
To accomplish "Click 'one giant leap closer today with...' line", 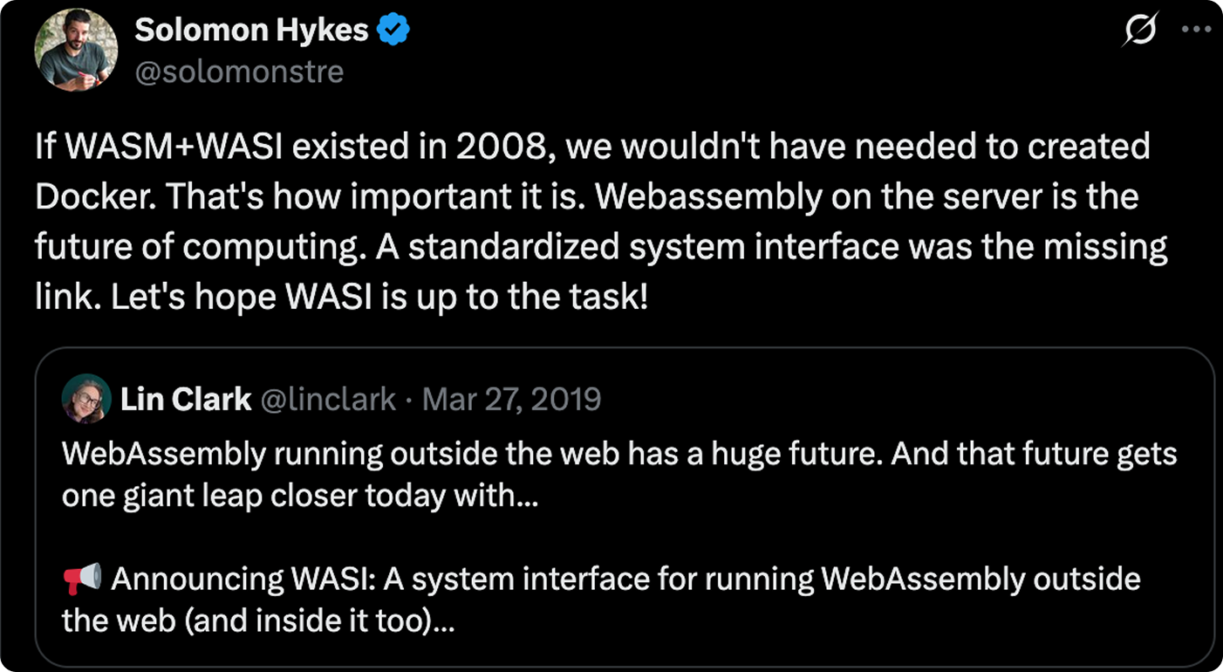I will (300, 496).
